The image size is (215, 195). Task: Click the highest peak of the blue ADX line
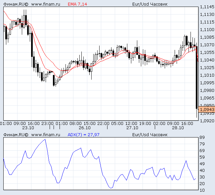click(45, 139)
